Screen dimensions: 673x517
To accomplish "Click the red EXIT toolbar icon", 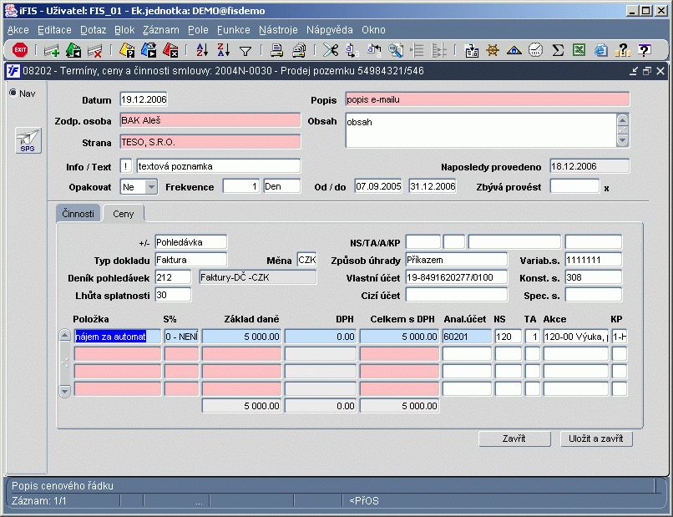I will (x=20, y=50).
